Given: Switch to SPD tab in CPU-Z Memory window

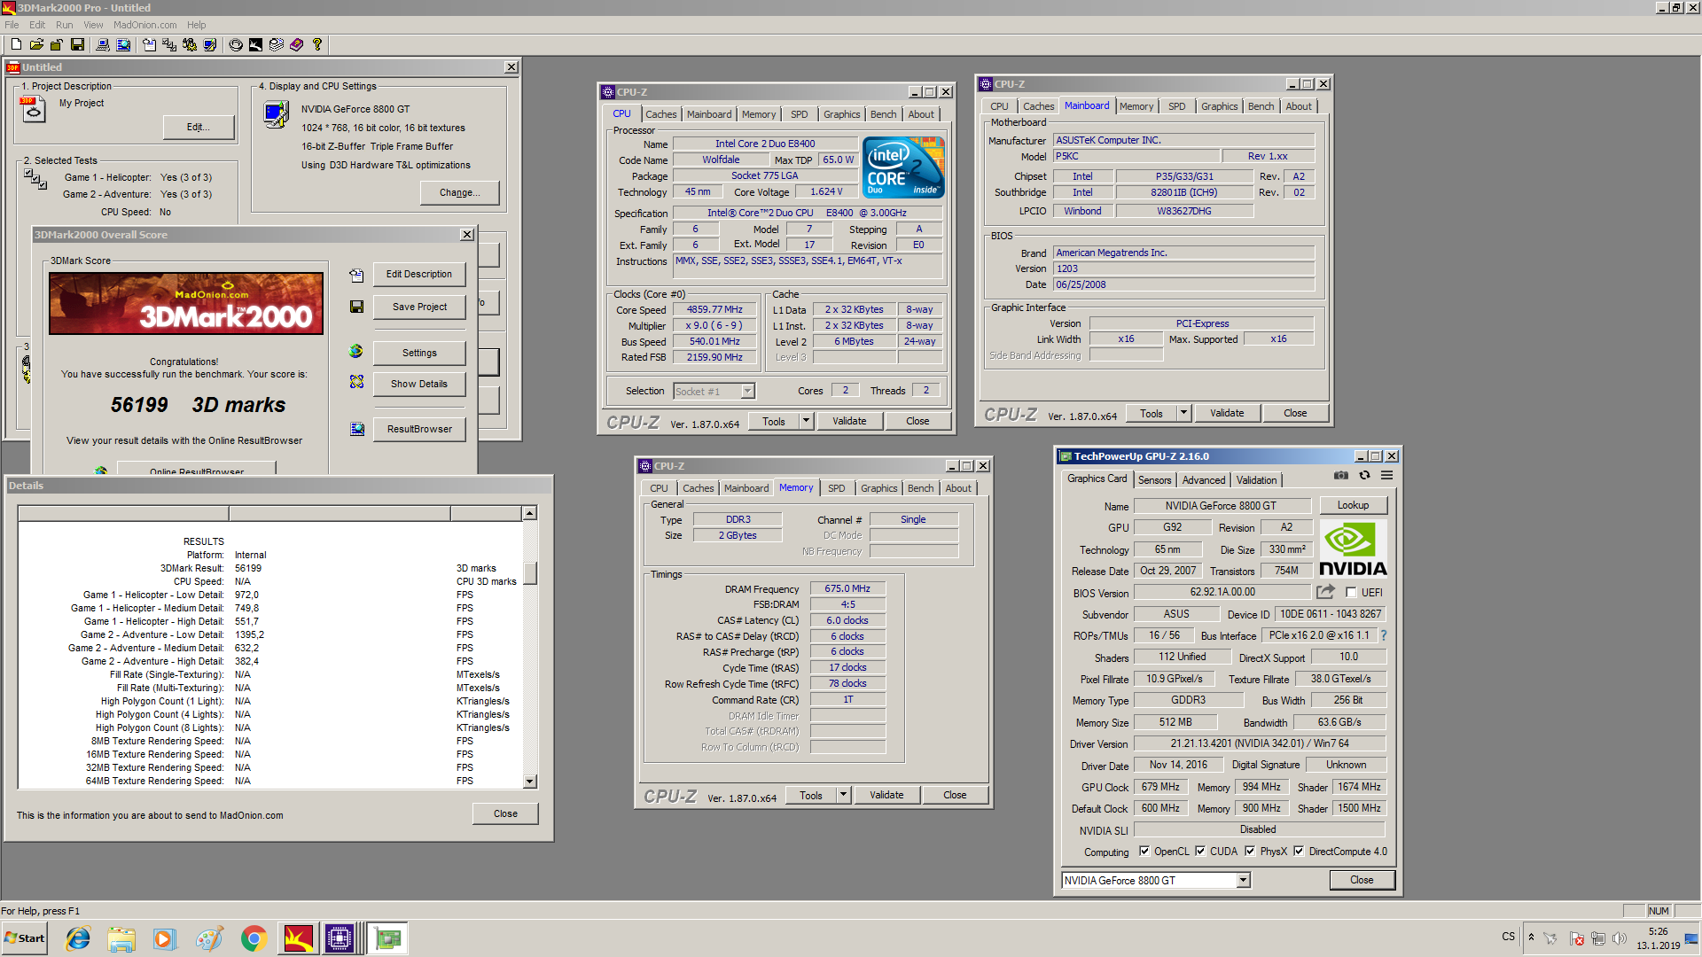Looking at the screenshot, I should pos(836,488).
